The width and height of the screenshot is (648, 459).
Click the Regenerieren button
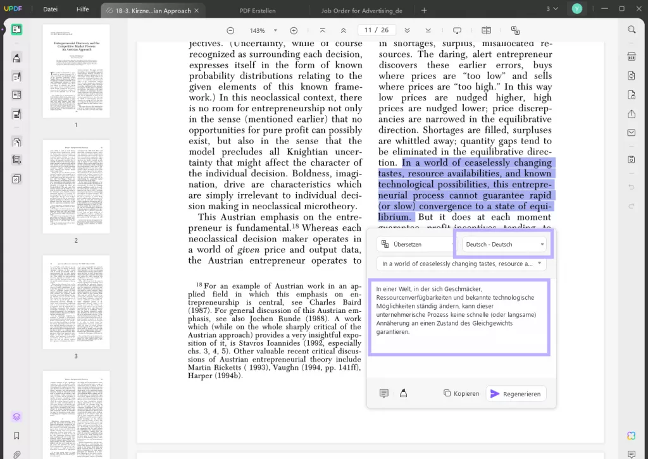click(x=516, y=394)
